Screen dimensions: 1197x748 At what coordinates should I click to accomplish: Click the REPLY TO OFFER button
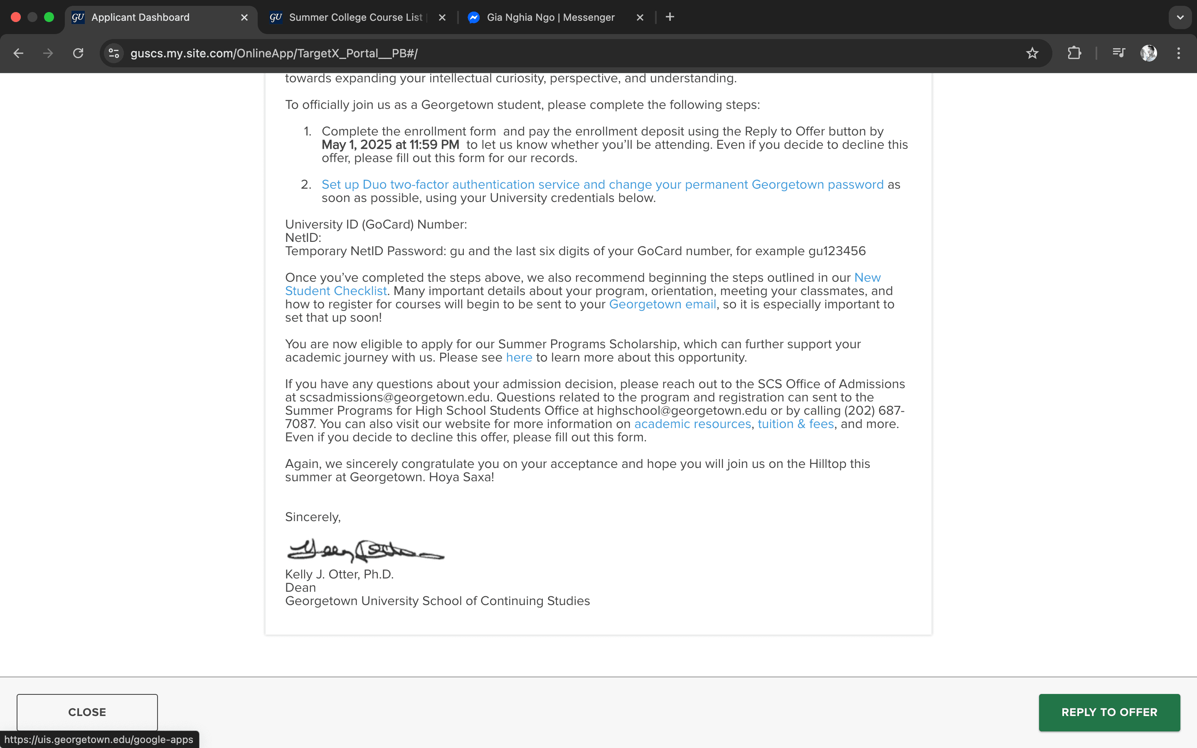[x=1109, y=712]
